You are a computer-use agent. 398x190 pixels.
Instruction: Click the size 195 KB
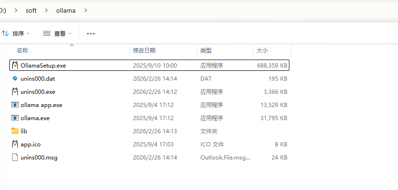click(278, 79)
